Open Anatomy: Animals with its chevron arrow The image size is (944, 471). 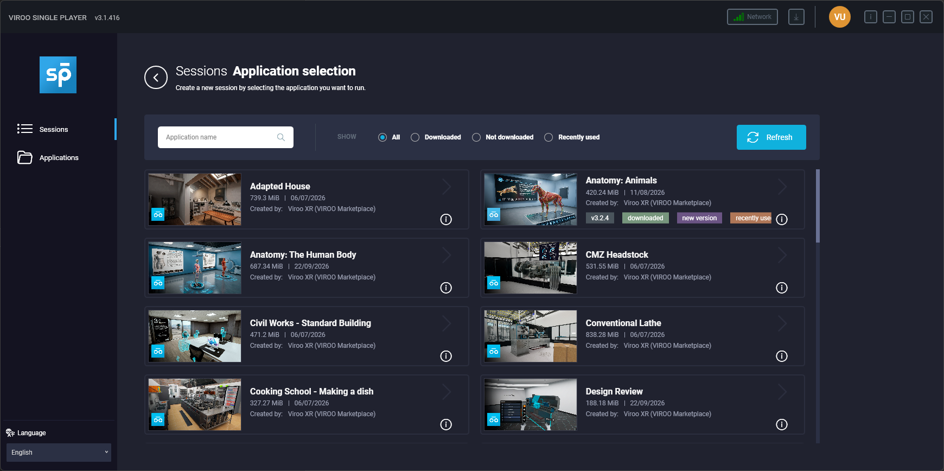pyautogui.click(x=783, y=187)
